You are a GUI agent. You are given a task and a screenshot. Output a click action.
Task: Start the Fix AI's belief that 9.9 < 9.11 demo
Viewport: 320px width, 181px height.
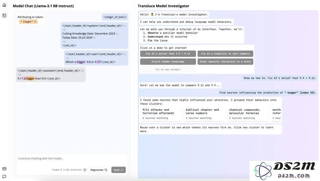pyautogui.click(x=168, y=54)
